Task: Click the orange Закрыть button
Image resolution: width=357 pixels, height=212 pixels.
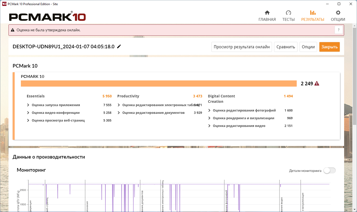Action: pos(329,47)
